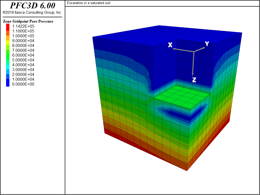Image resolution: width=260 pixels, height=195 pixels.
Task: Click the 0.0000E+00 legend value
Action: click(23, 84)
